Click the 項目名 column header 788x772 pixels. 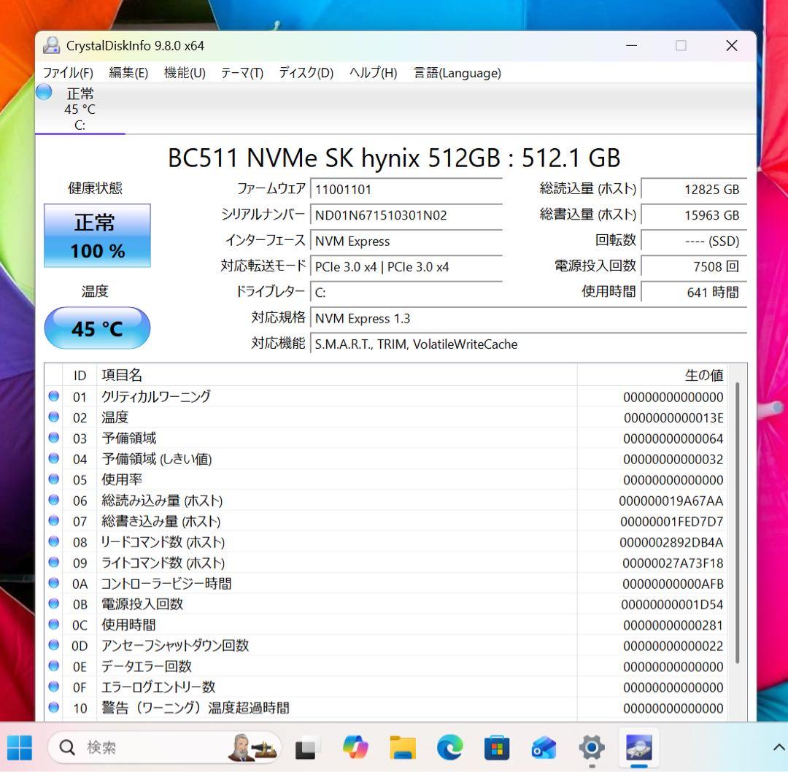coord(336,376)
